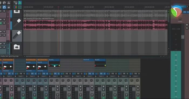Click the 00:01:00:00 position on the ruler

69,7
